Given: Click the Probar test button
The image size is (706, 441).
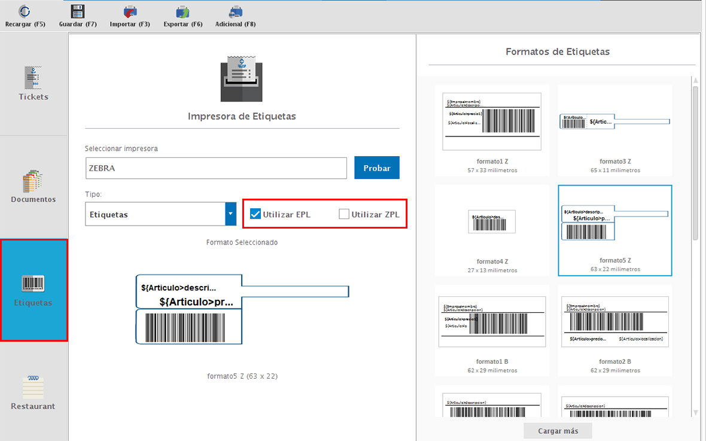Looking at the screenshot, I should [377, 168].
